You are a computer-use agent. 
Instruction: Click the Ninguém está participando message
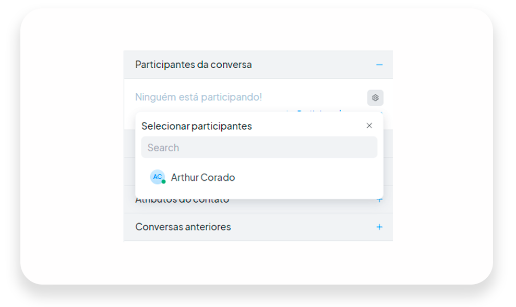198,97
